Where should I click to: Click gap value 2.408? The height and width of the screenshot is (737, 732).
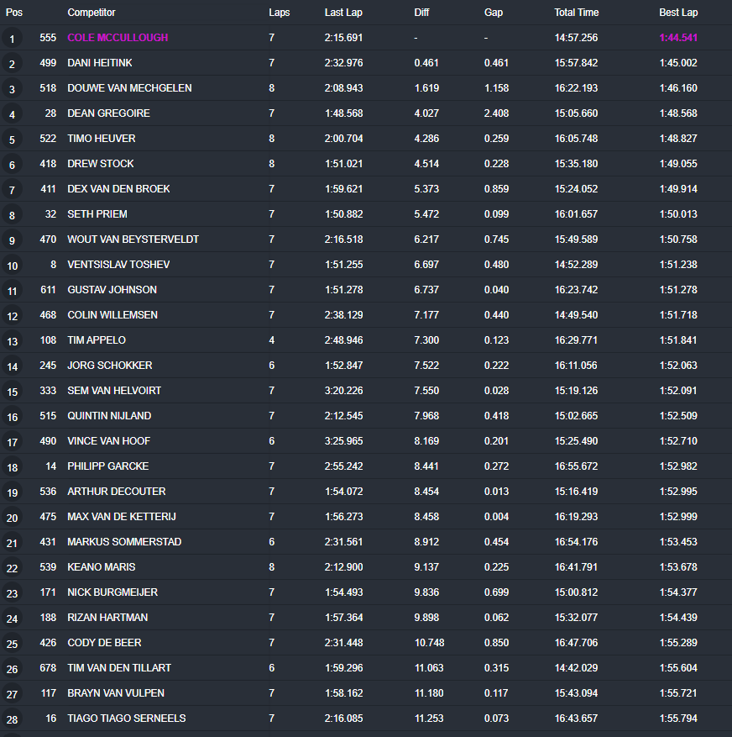click(x=496, y=113)
